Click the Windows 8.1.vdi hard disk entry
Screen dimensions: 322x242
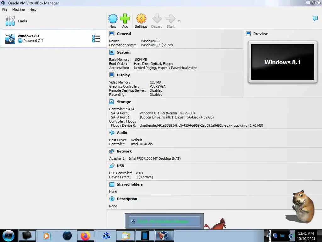click(167, 113)
